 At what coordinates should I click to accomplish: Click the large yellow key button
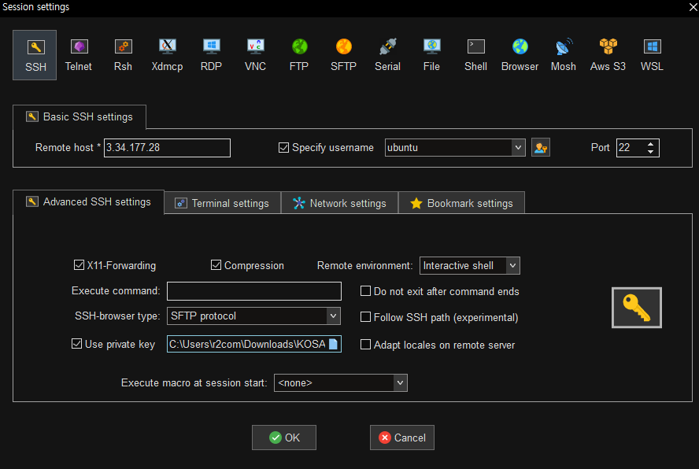pyautogui.click(x=637, y=308)
